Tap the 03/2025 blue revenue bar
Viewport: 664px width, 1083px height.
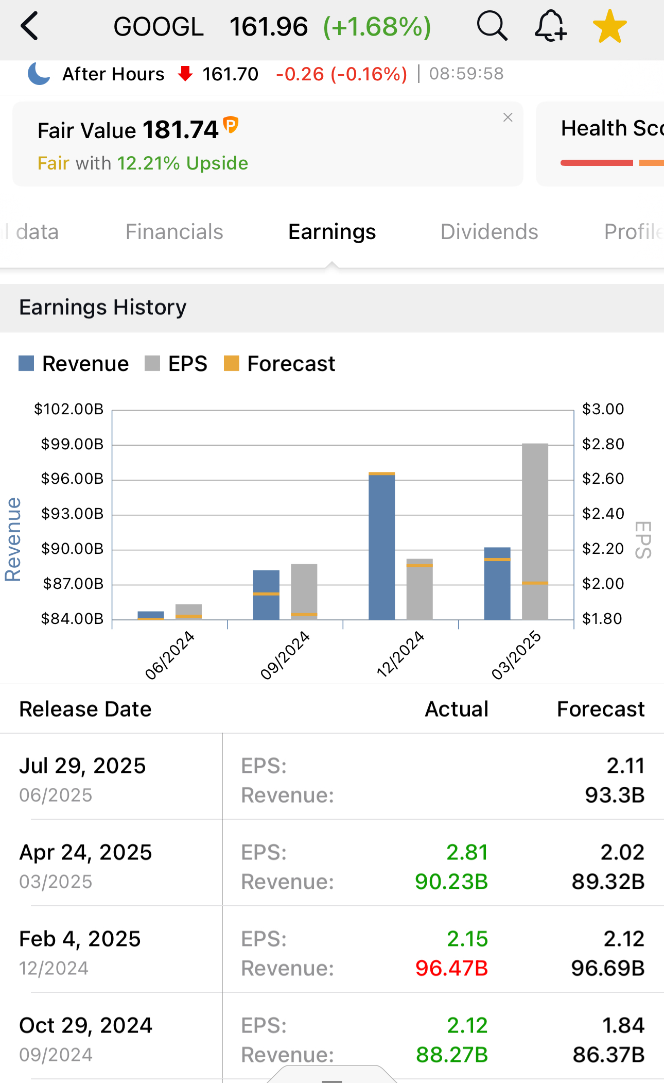coord(497,583)
